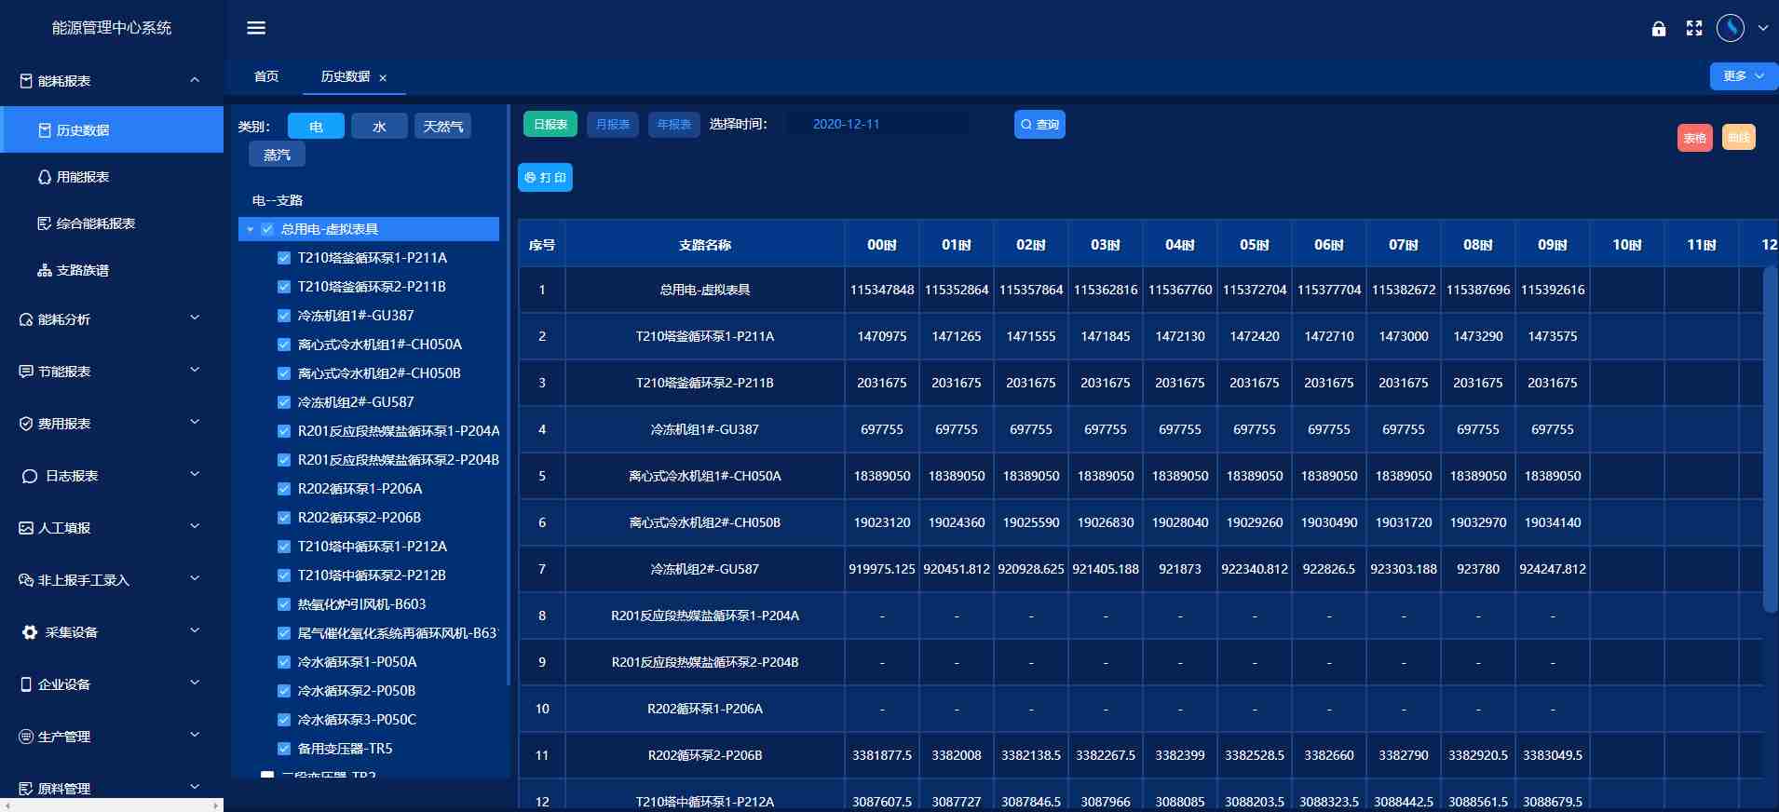Image resolution: width=1779 pixels, height=812 pixels.
Task: Click the 查询 search button
Action: click(x=1039, y=124)
